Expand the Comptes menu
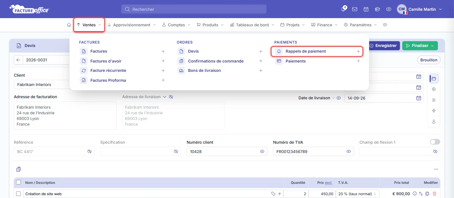This screenshot has height=198, width=454. point(176,25)
